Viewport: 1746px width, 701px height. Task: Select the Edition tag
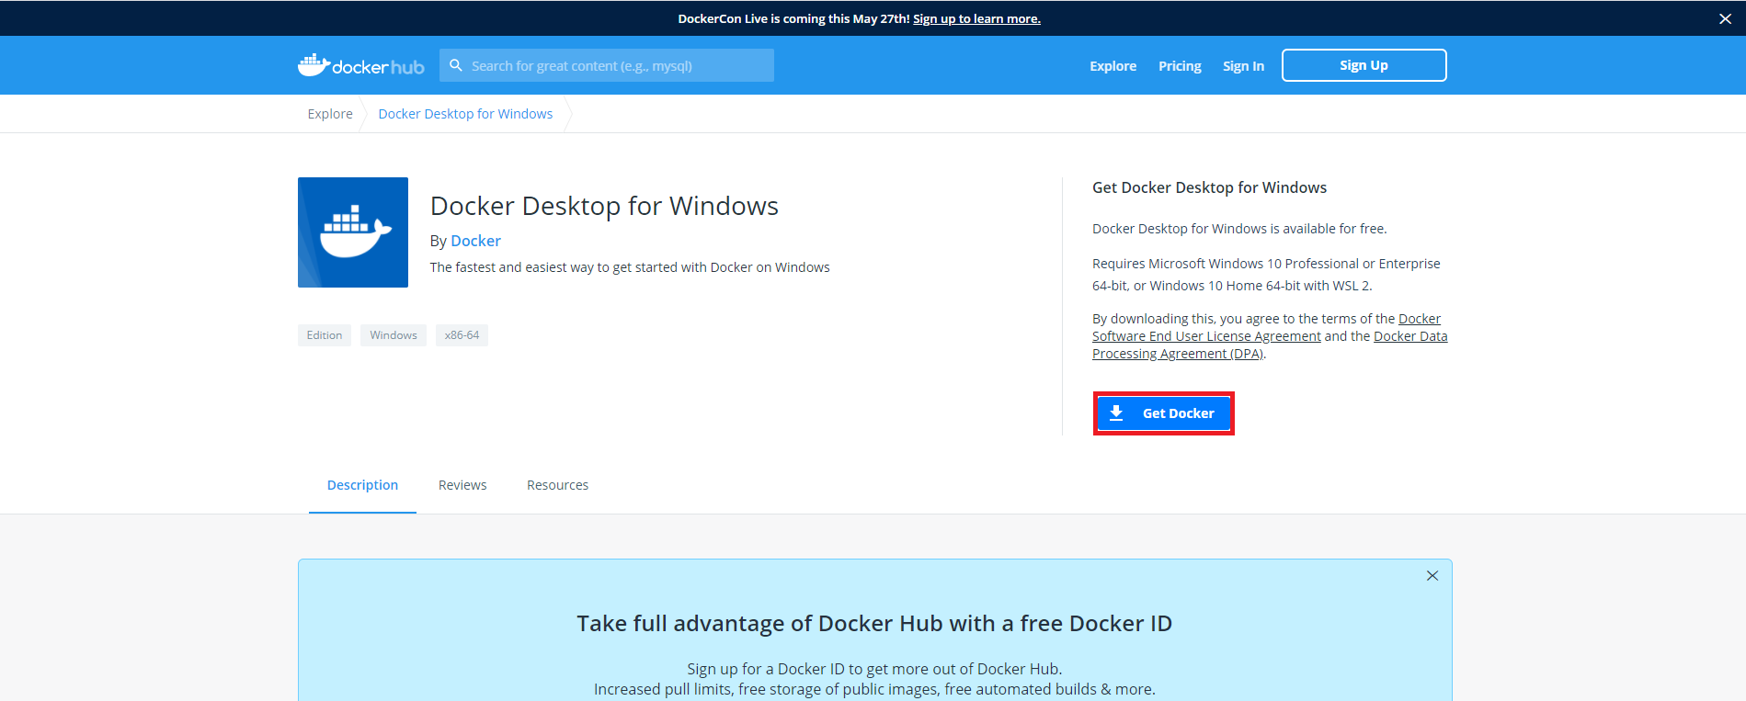tap(325, 335)
